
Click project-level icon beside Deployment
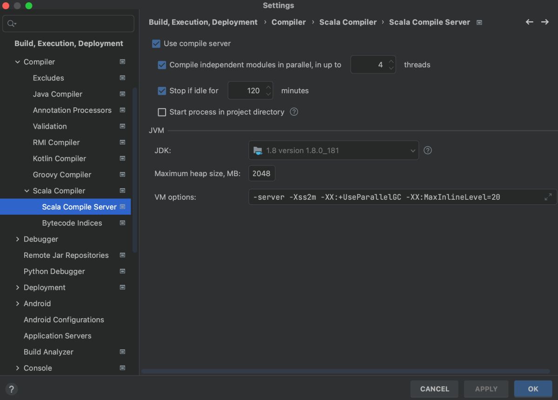(122, 287)
